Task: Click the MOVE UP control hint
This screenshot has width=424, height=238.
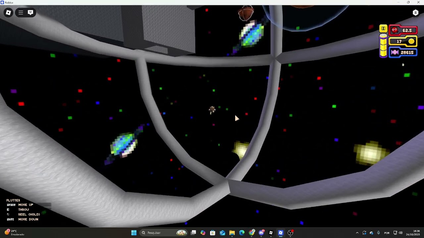Action: click(26, 205)
